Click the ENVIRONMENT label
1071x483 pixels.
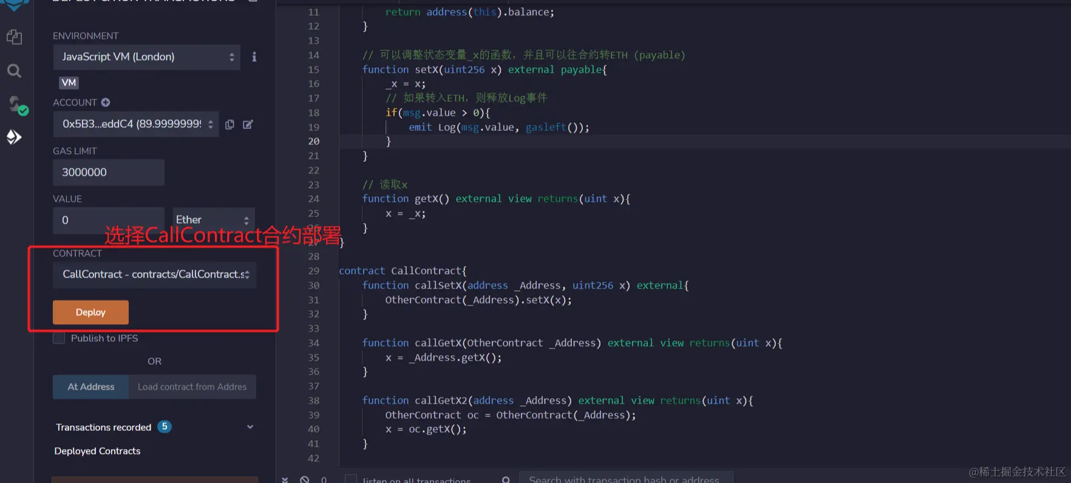click(x=86, y=36)
